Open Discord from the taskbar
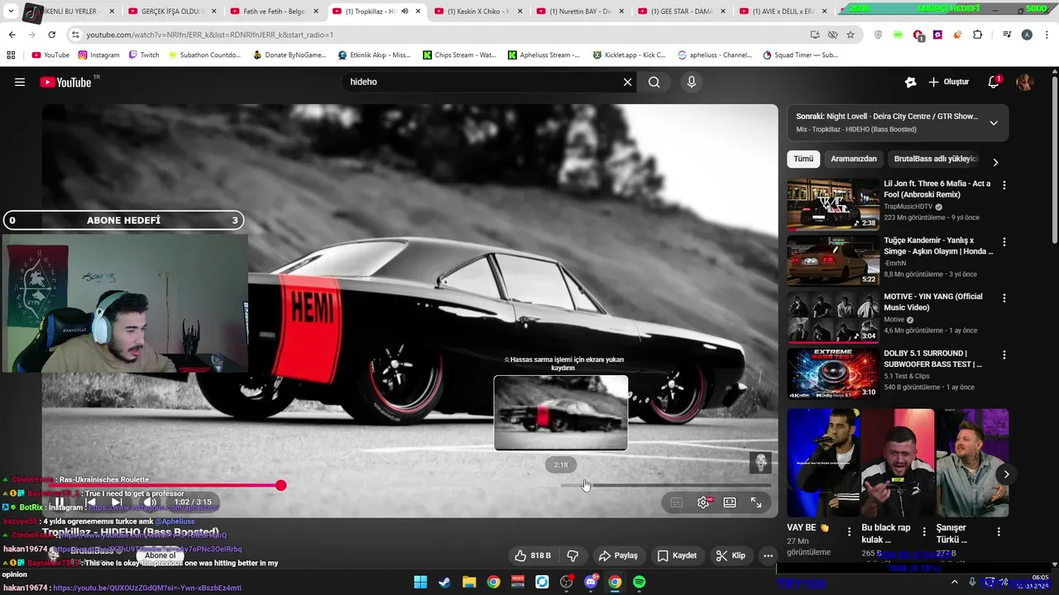1059x595 pixels. click(591, 583)
